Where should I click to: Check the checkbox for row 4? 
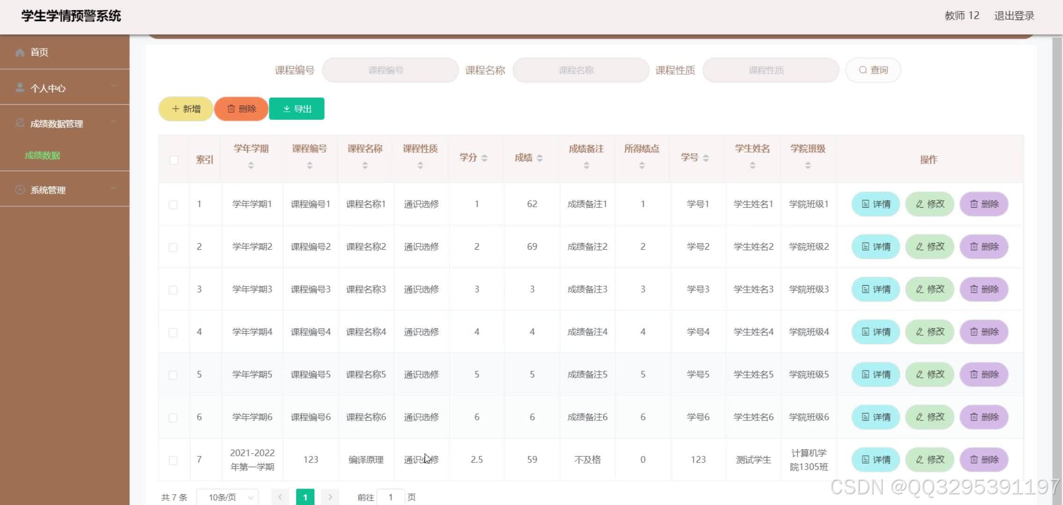click(173, 332)
